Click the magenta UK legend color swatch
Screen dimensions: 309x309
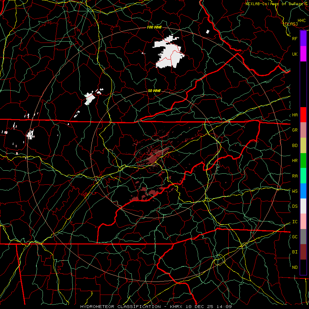tap(303, 54)
